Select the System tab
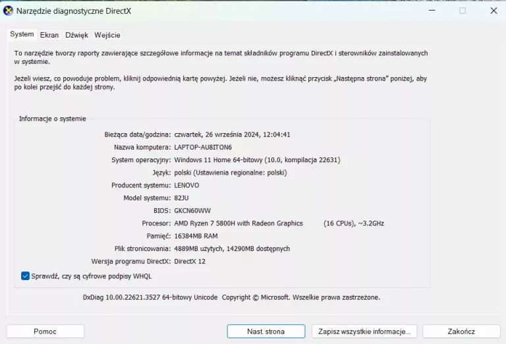The width and height of the screenshot is (506, 344). pyautogui.click(x=22, y=34)
